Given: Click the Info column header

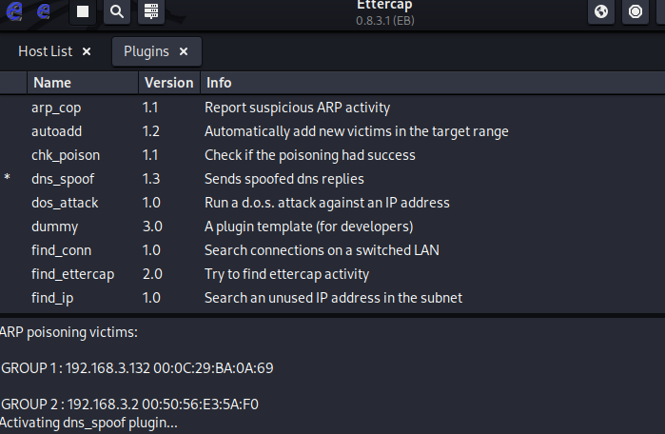Looking at the screenshot, I should point(219,83).
